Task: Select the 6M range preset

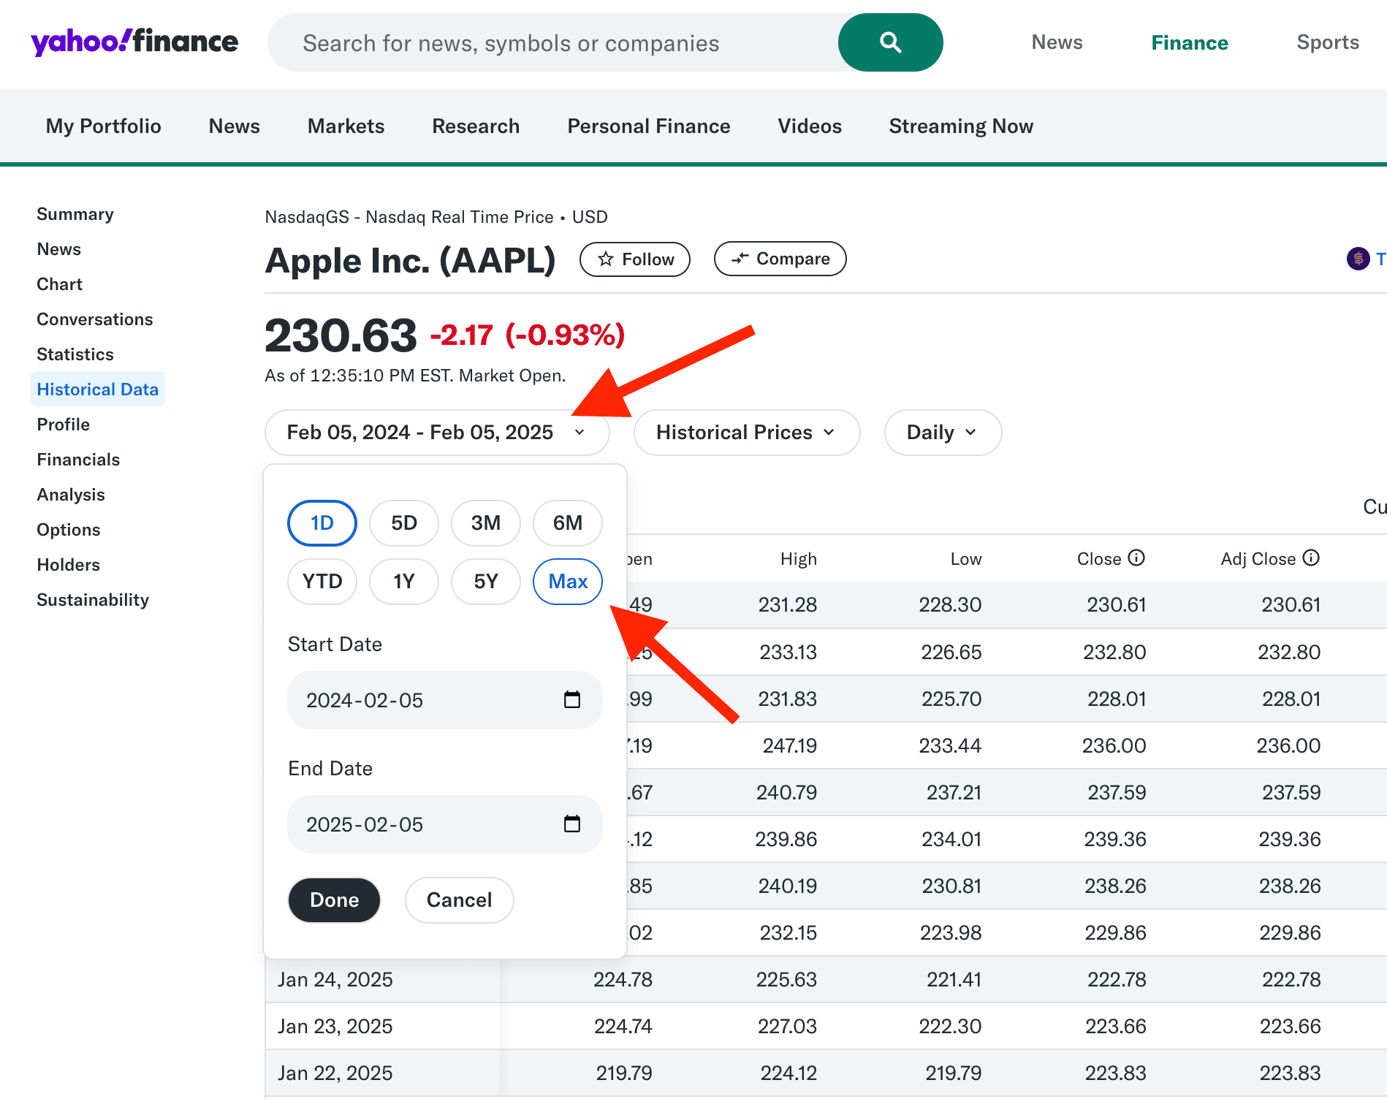Action: (x=568, y=523)
